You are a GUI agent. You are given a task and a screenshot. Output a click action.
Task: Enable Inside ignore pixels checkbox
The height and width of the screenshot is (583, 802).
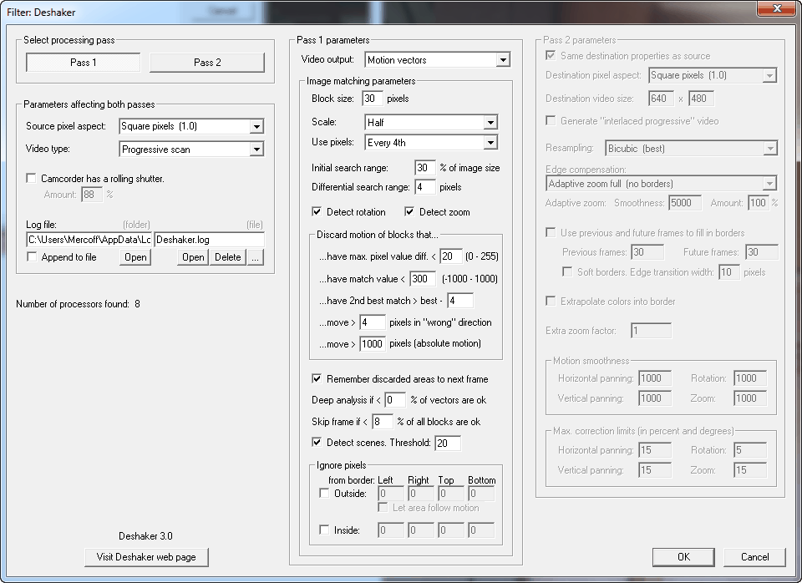click(x=324, y=530)
